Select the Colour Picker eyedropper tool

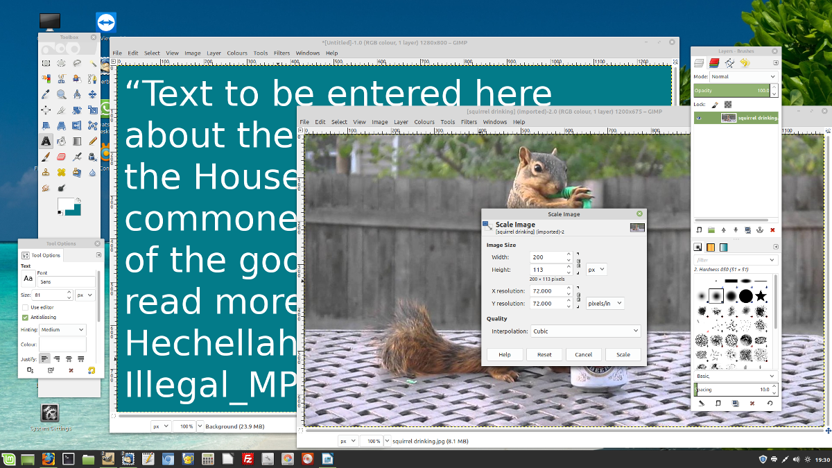[x=46, y=94]
